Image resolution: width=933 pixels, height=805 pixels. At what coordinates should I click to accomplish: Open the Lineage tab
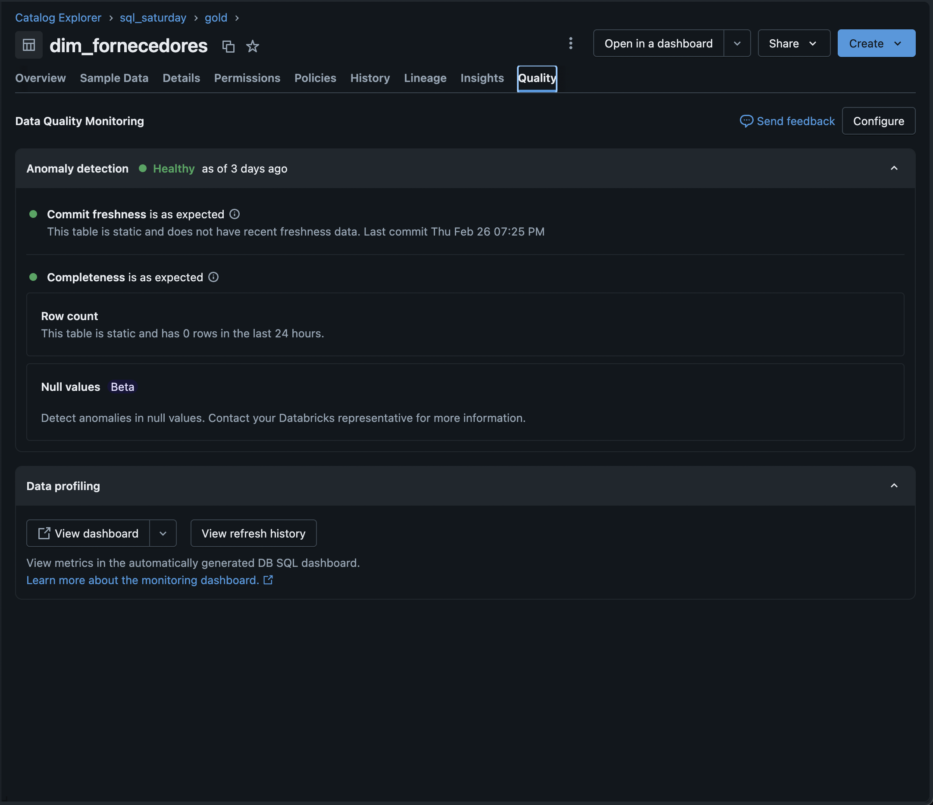click(425, 78)
